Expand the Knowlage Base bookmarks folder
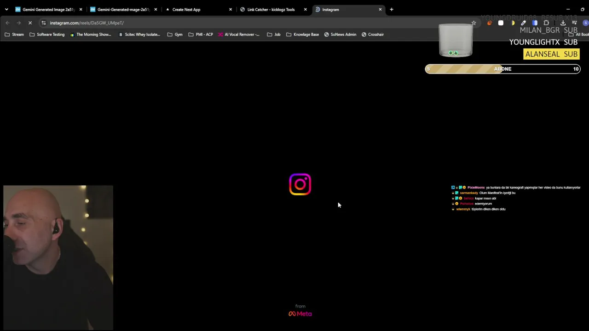589x331 pixels. pyautogui.click(x=302, y=34)
